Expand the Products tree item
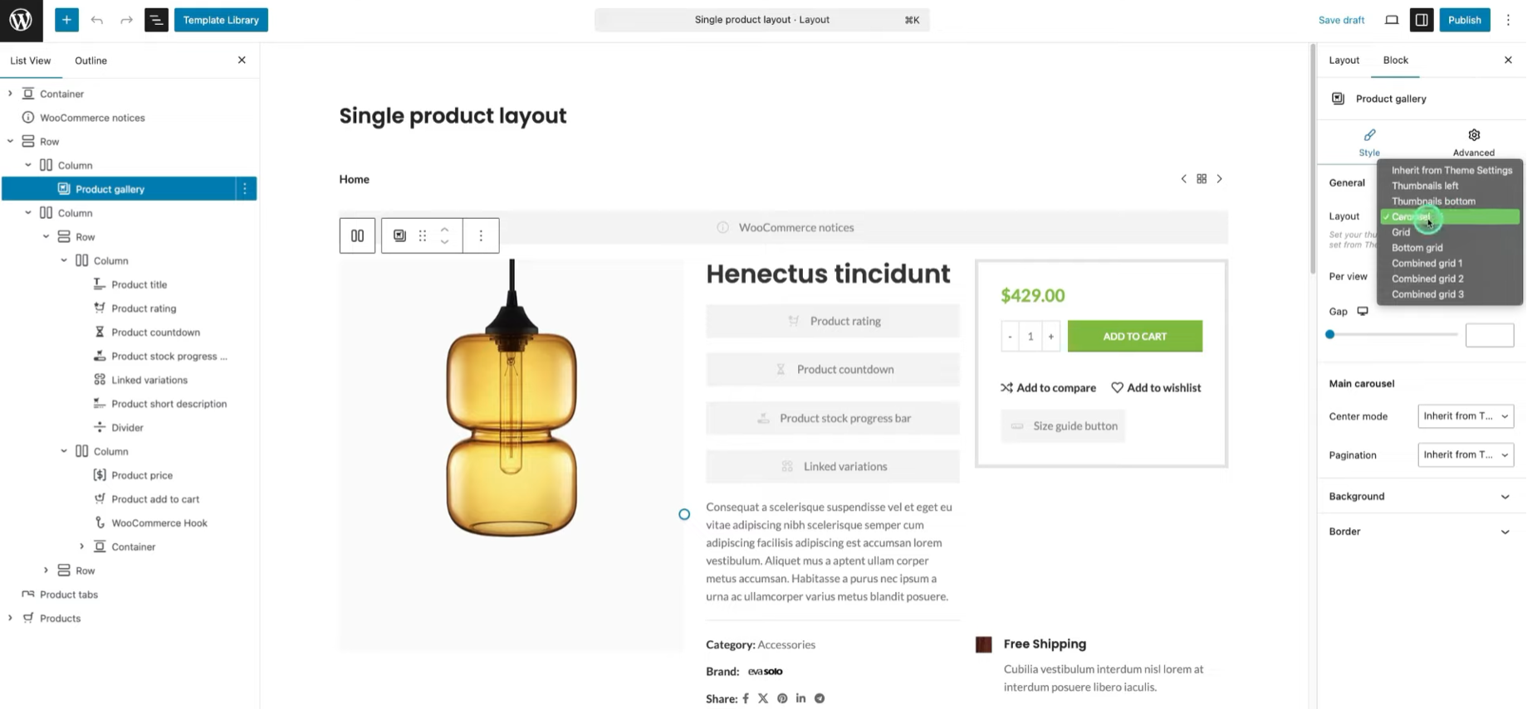 tap(10, 618)
